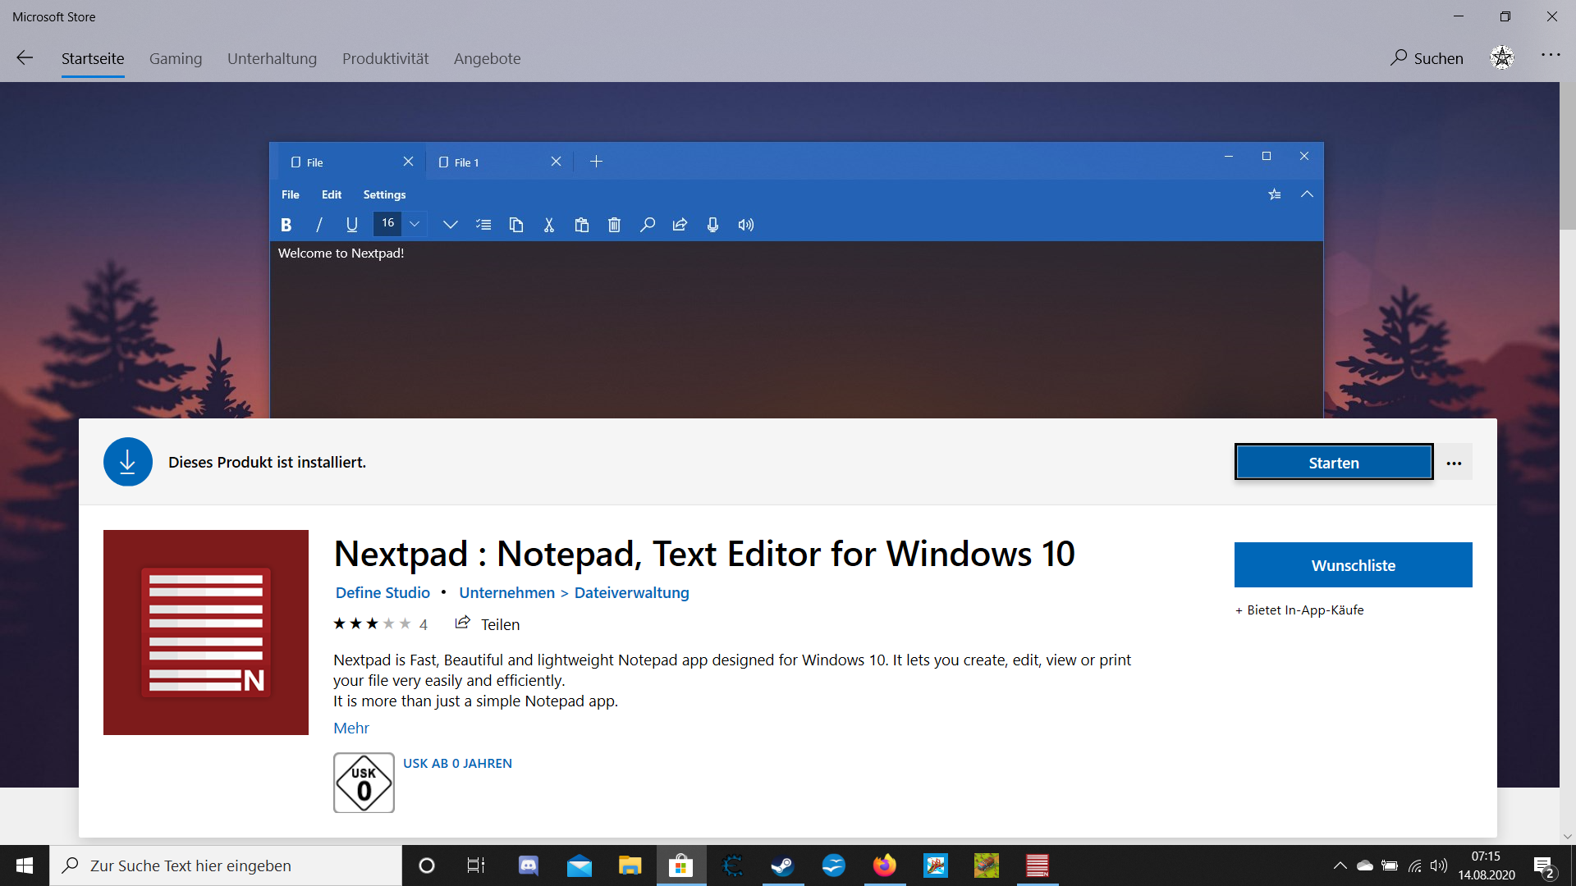
Task: Add a new tab in Nextpad preview
Action: point(597,162)
